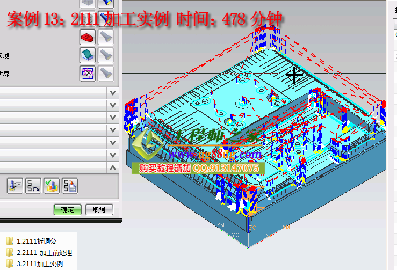Click the Replay tool path icon
The width and height of the screenshot is (397, 270).
[33, 186]
